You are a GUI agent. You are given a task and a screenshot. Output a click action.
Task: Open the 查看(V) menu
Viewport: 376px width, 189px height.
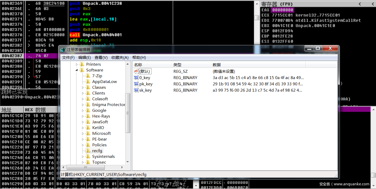[x=101, y=58]
